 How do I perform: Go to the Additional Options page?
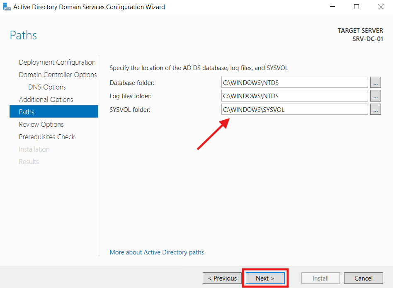click(46, 99)
